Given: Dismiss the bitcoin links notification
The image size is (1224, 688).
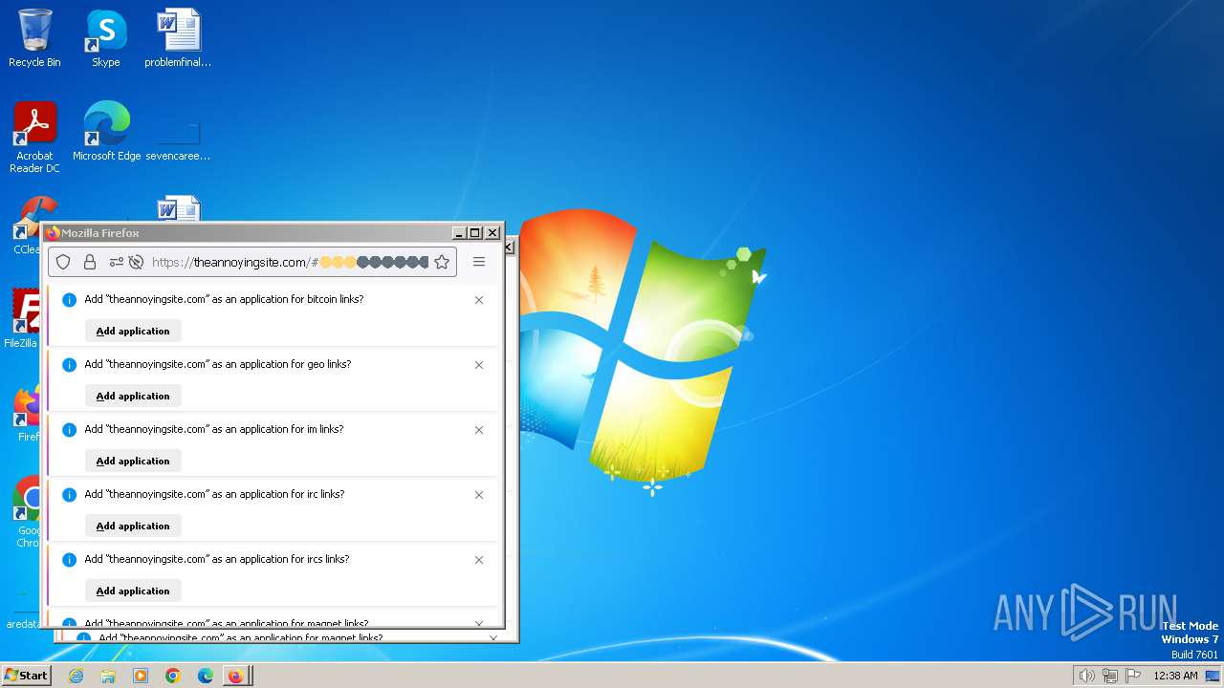Looking at the screenshot, I should 479,300.
